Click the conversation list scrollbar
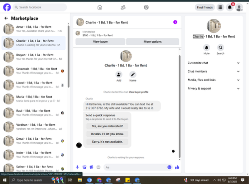 [x=68, y=56]
